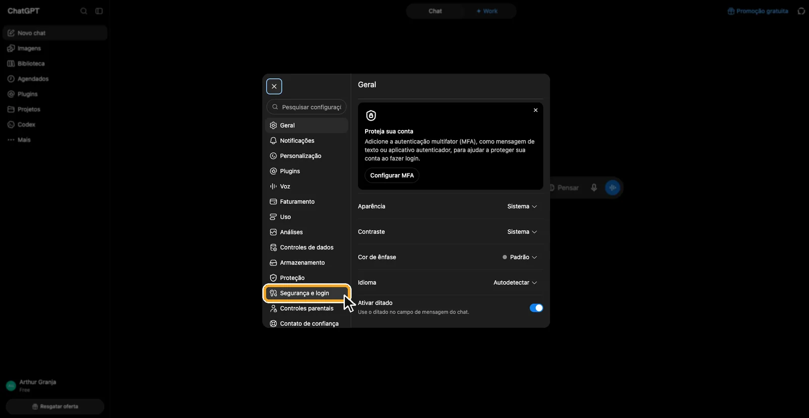Screen dimensions: 809x418
Task: Open Biblioteca in the main sidebar
Action: pos(55,63)
